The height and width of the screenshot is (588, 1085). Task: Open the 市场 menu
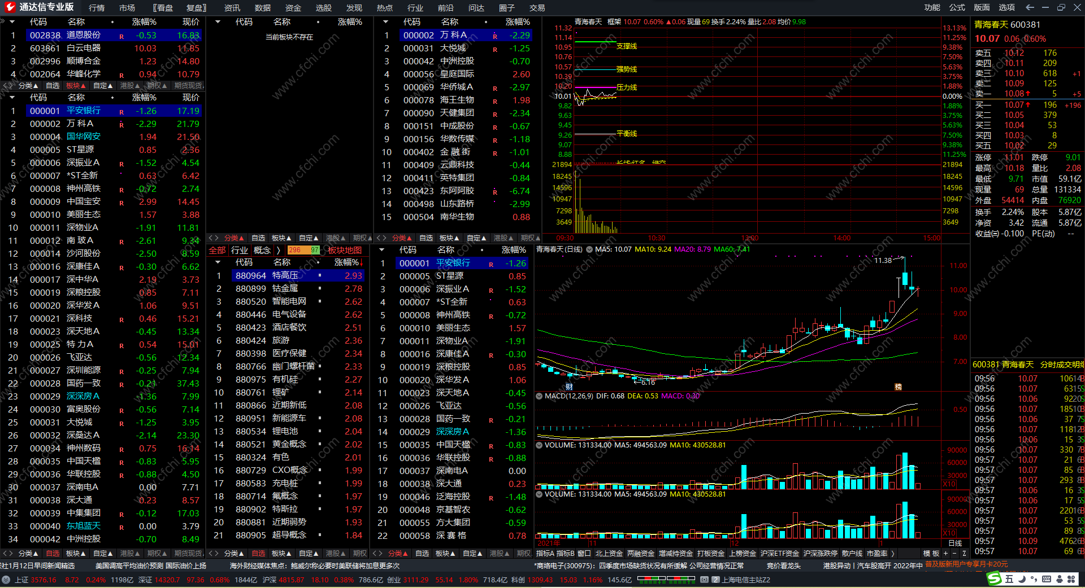click(x=127, y=8)
